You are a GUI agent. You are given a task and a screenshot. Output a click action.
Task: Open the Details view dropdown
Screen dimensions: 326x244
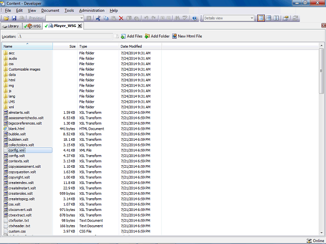(x=252, y=18)
